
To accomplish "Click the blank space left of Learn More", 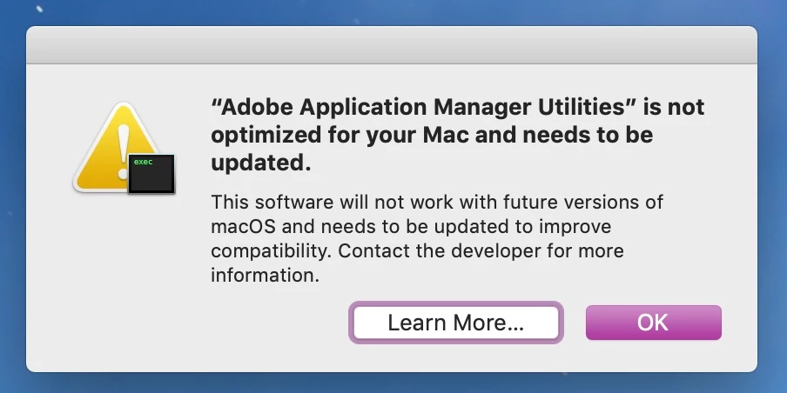I will click(218, 323).
